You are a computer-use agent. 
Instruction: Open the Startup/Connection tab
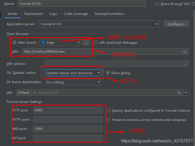tap(110, 14)
